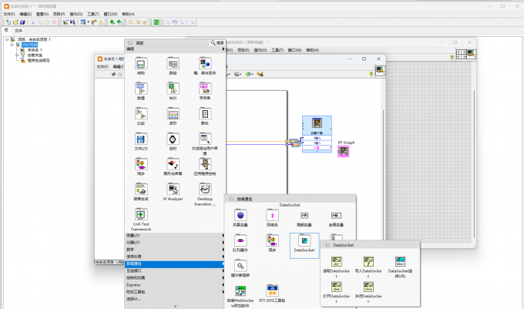Collapse the project root tree node
The image size is (524, 309).
coord(7,39)
